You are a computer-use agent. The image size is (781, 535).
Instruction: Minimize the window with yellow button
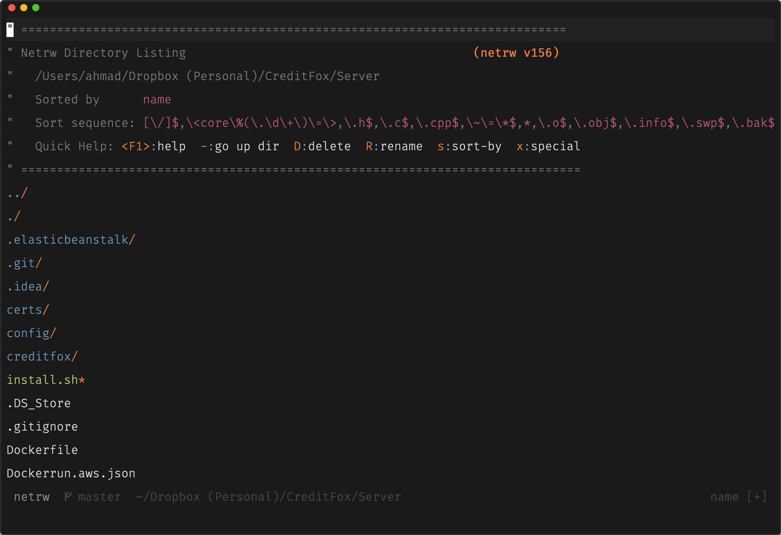pos(24,8)
